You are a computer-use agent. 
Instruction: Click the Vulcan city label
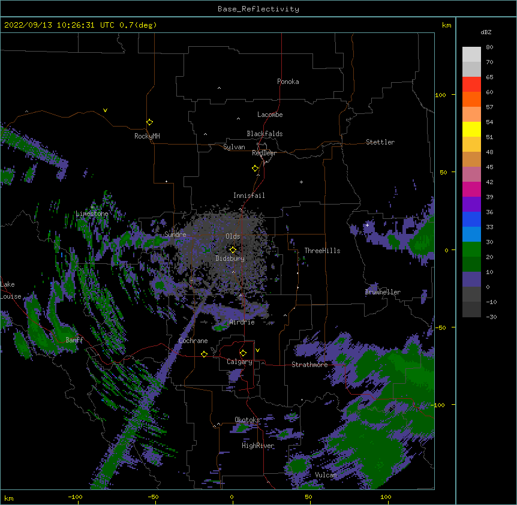point(326,475)
